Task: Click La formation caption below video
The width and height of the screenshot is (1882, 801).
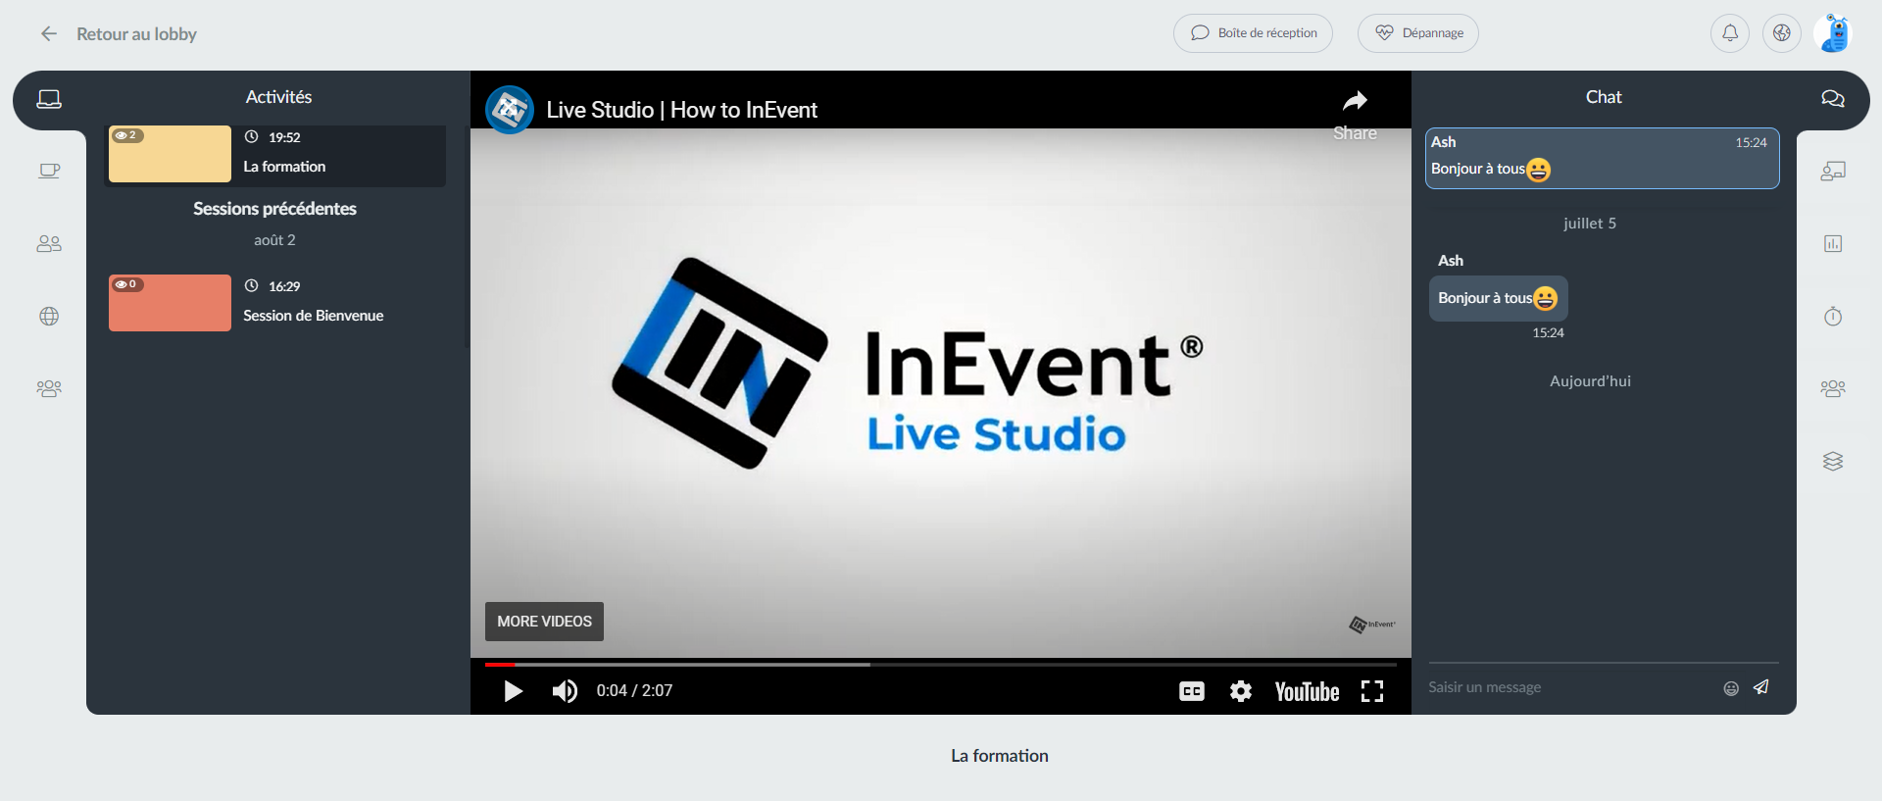Action: tap(999, 756)
